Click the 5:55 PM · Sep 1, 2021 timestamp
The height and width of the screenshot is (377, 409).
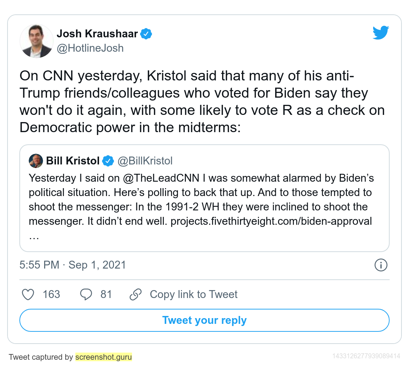73,265
